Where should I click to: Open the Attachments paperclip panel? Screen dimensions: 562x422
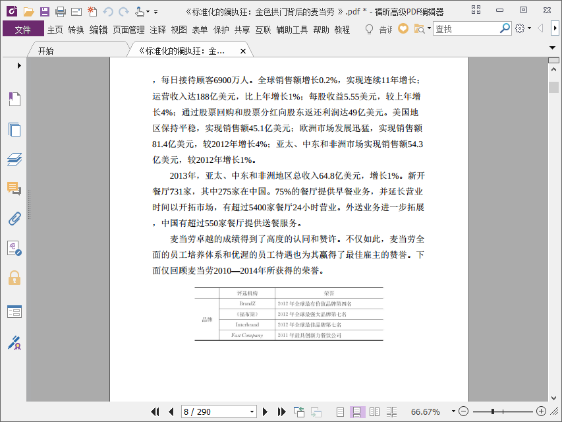pyautogui.click(x=14, y=218)
